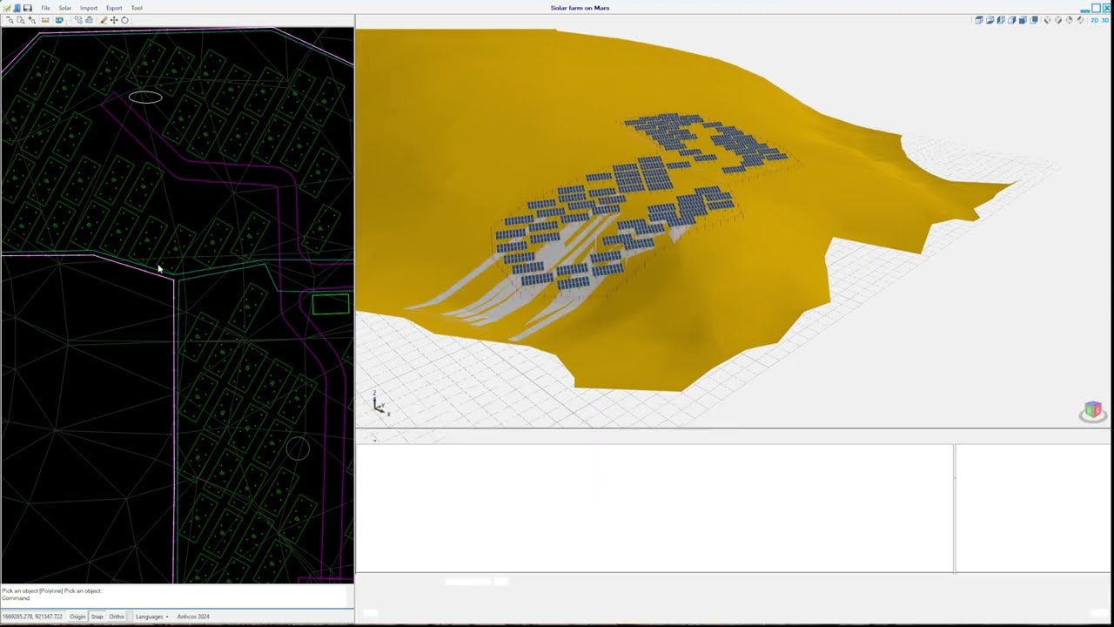
Task: Click the XYZ axis gizmo in 3D view
Action: [x=379, y=403]
